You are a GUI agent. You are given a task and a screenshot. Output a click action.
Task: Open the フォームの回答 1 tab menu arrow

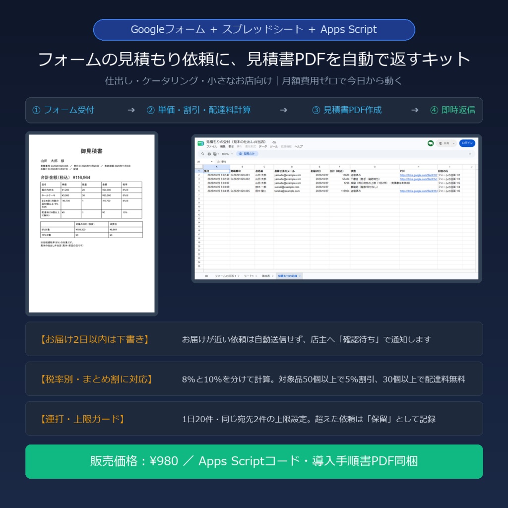pos(239,276)
